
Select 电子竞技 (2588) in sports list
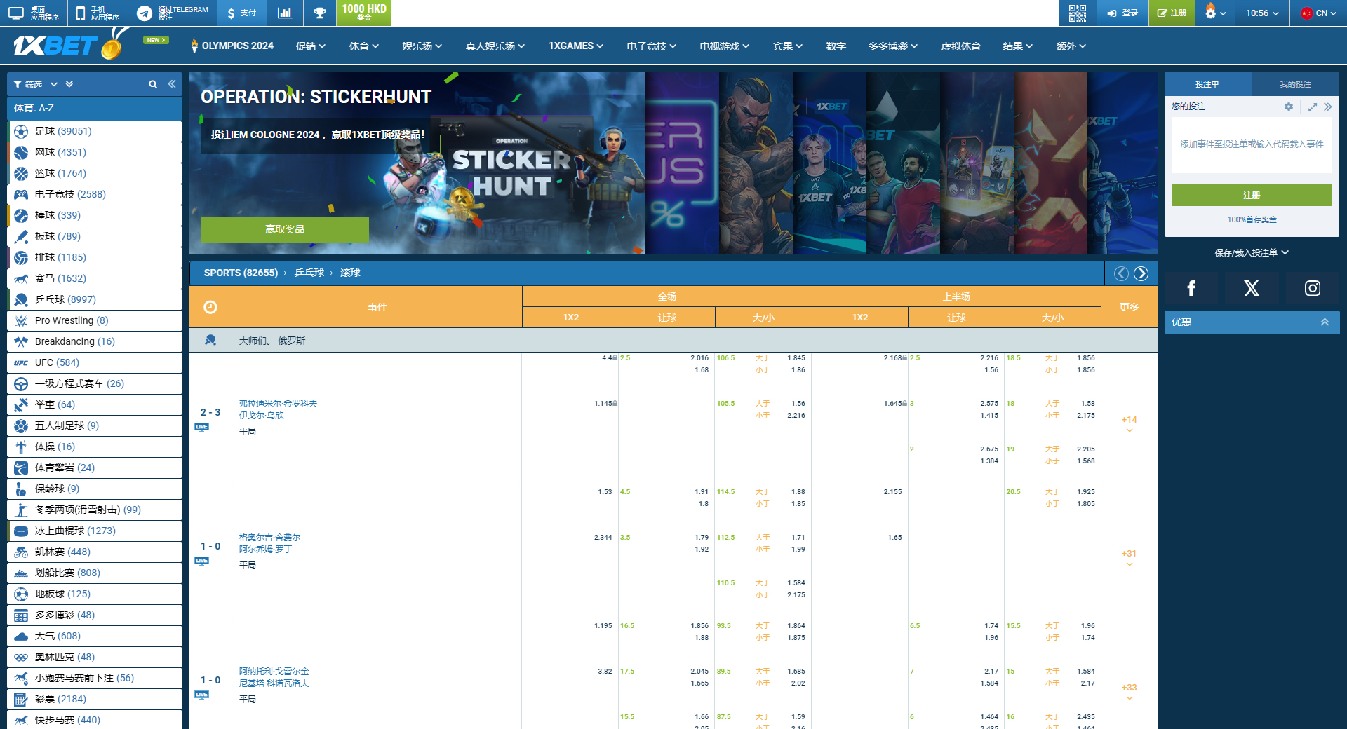click(x=95, y=194)
